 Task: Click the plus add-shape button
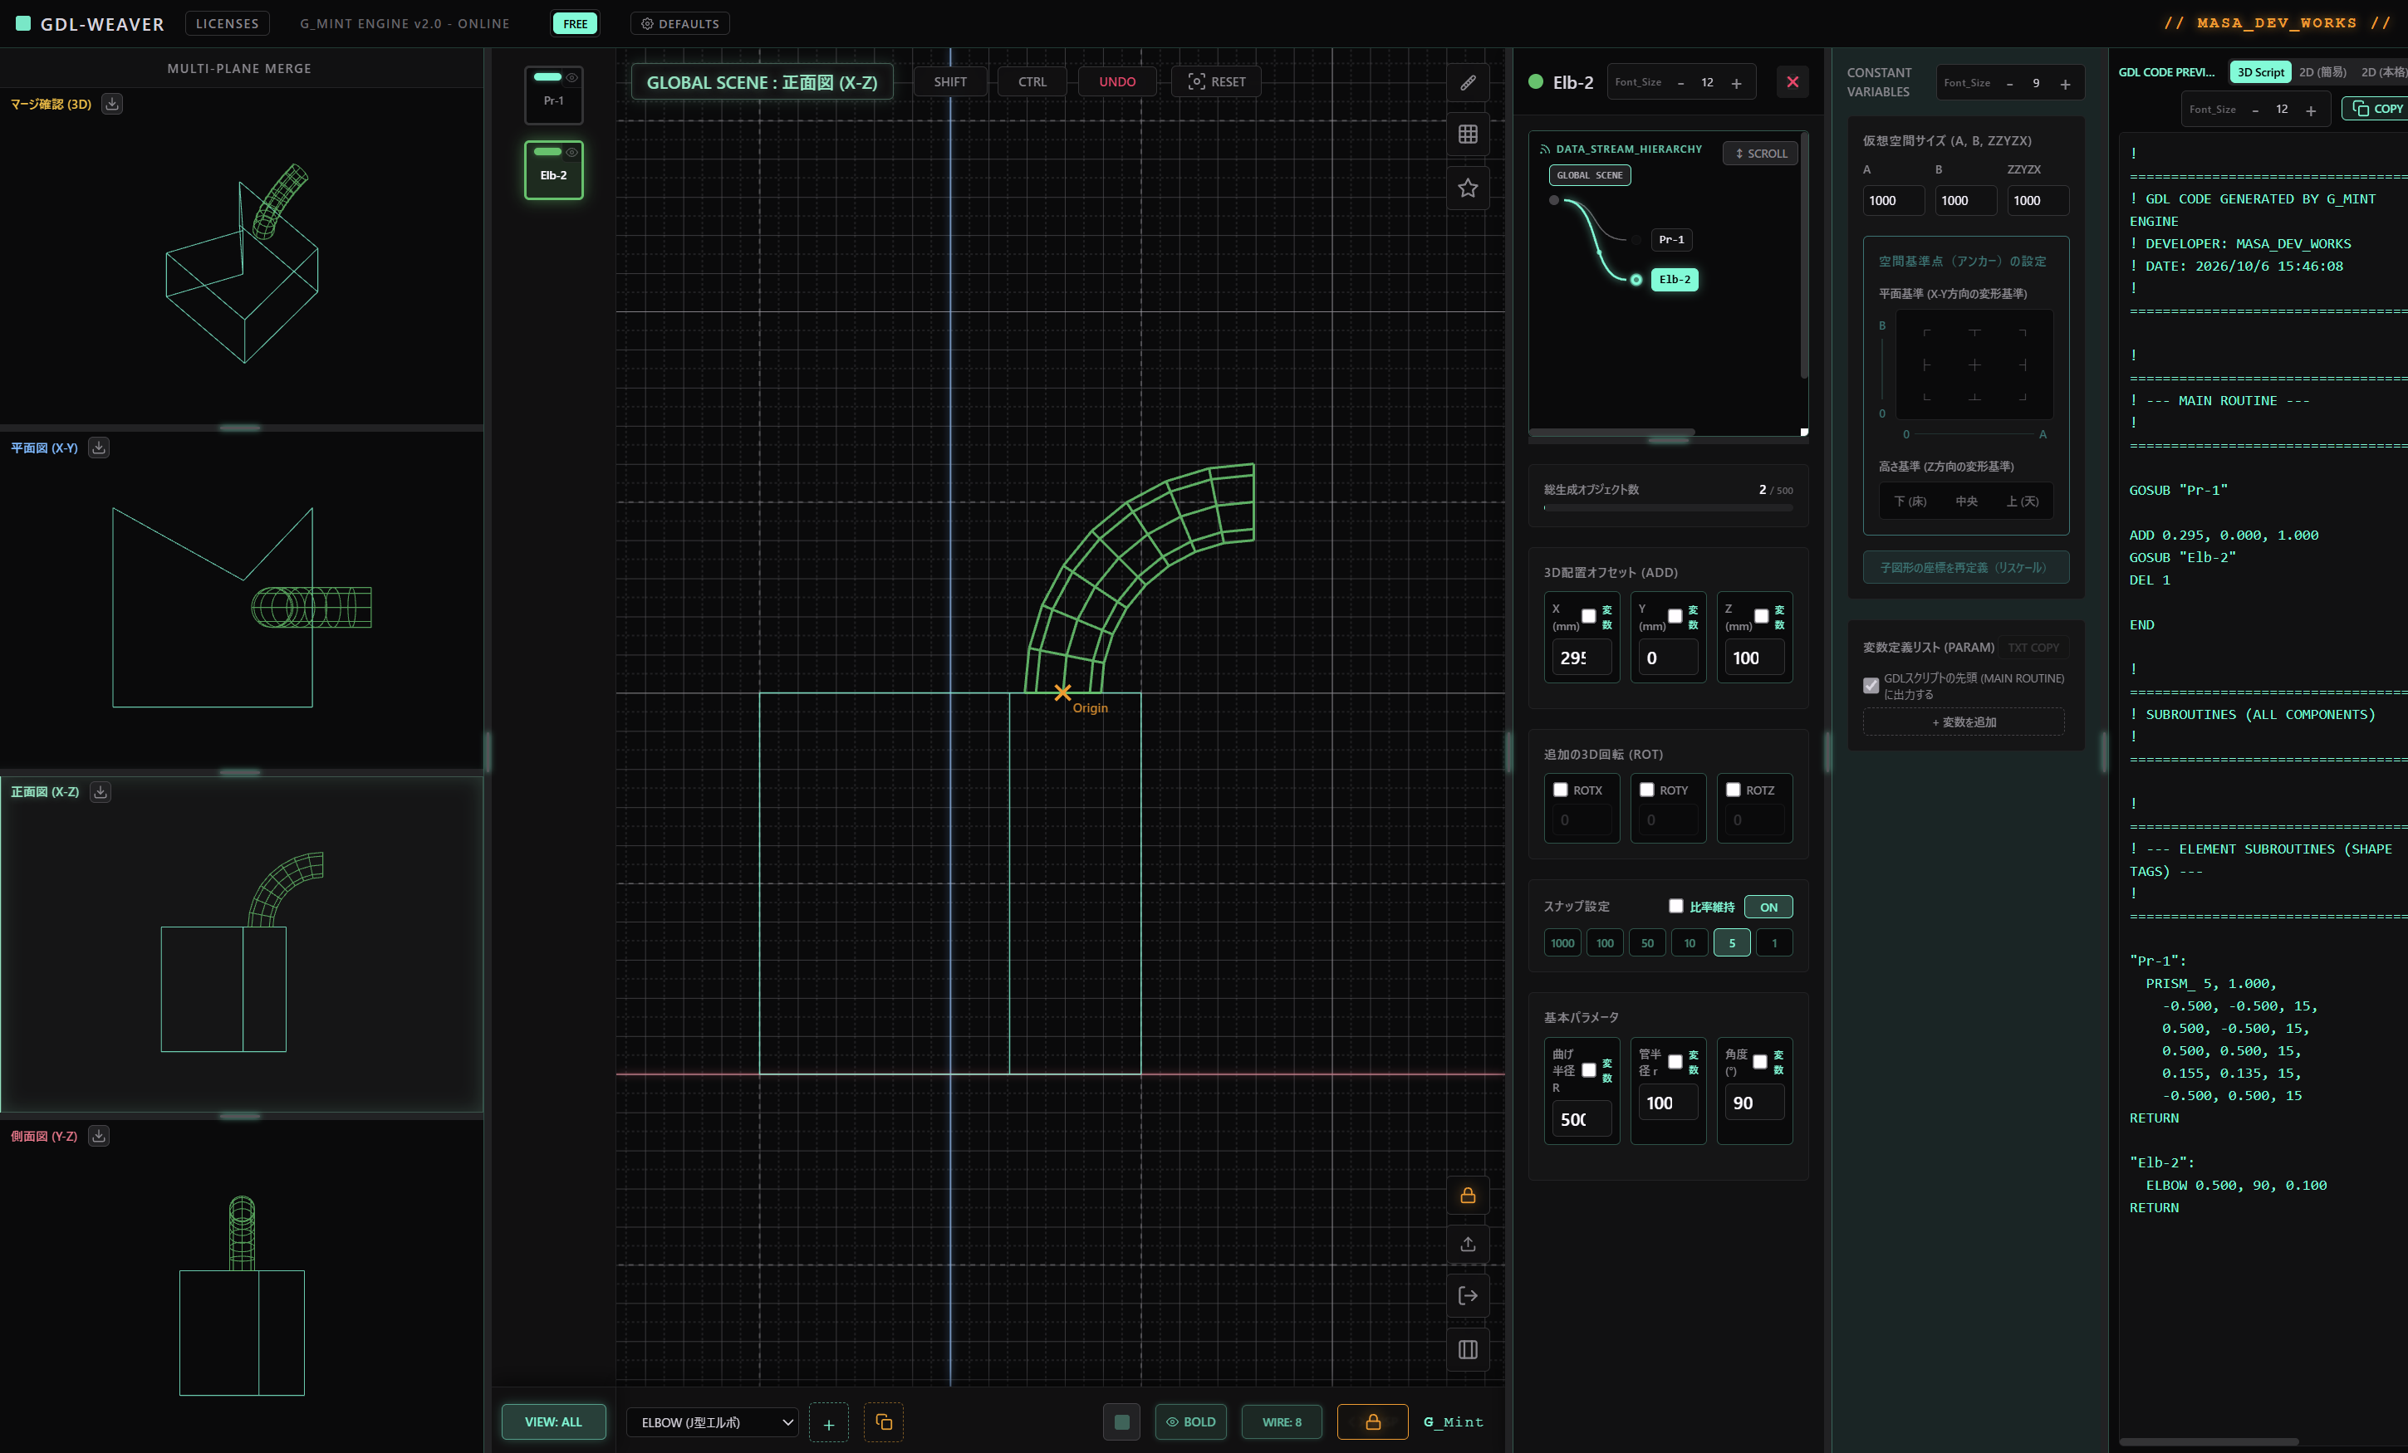click(829, 1423)
